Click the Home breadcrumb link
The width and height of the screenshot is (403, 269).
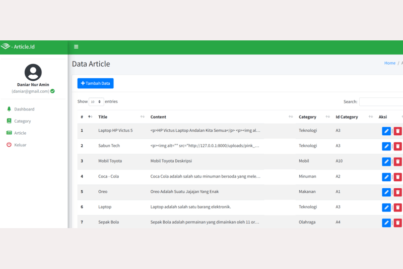tap(389, 63)
